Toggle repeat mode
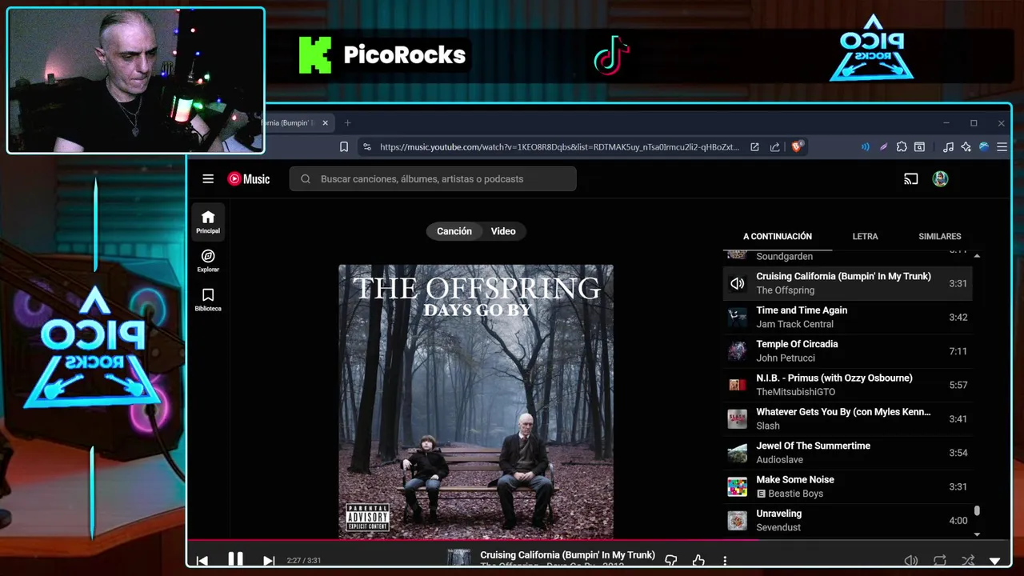The width and height of the screenshot is (1024, 576). coord(940,561)
